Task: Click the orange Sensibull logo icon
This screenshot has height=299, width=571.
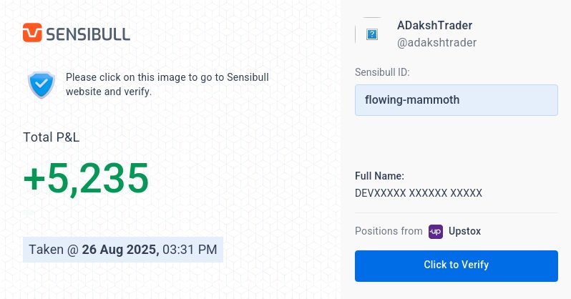Action: pyautogui.click(x=32, y=33)
